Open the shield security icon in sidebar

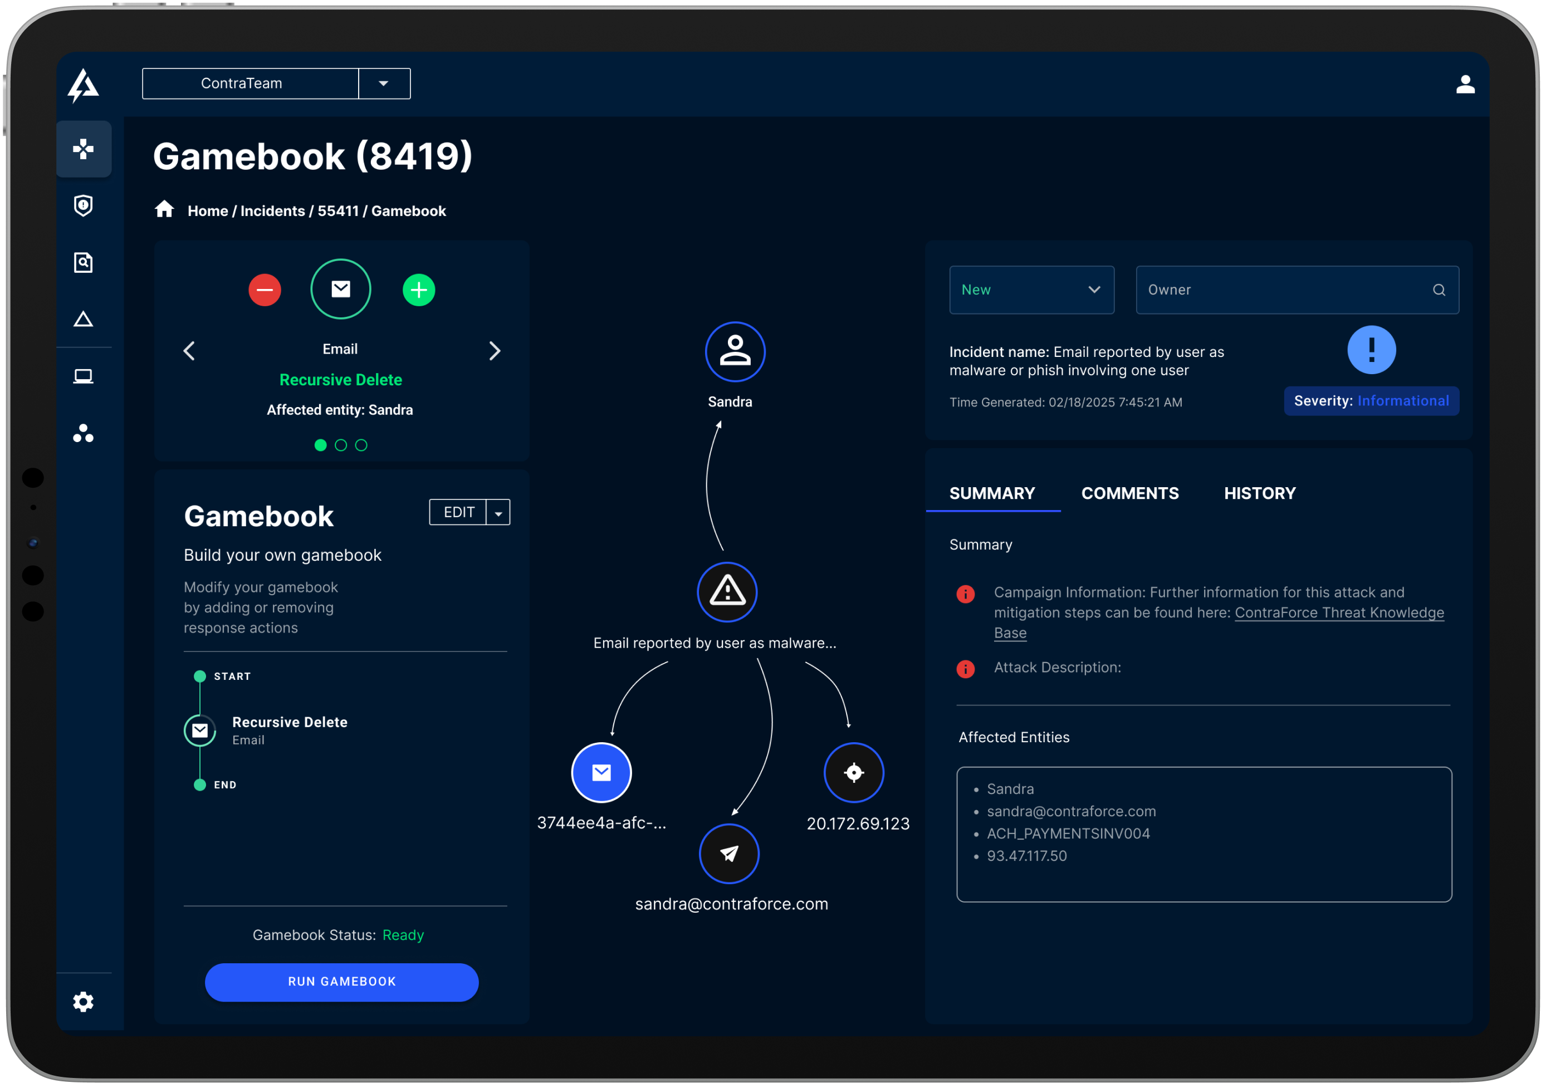[x=84, y=205]
